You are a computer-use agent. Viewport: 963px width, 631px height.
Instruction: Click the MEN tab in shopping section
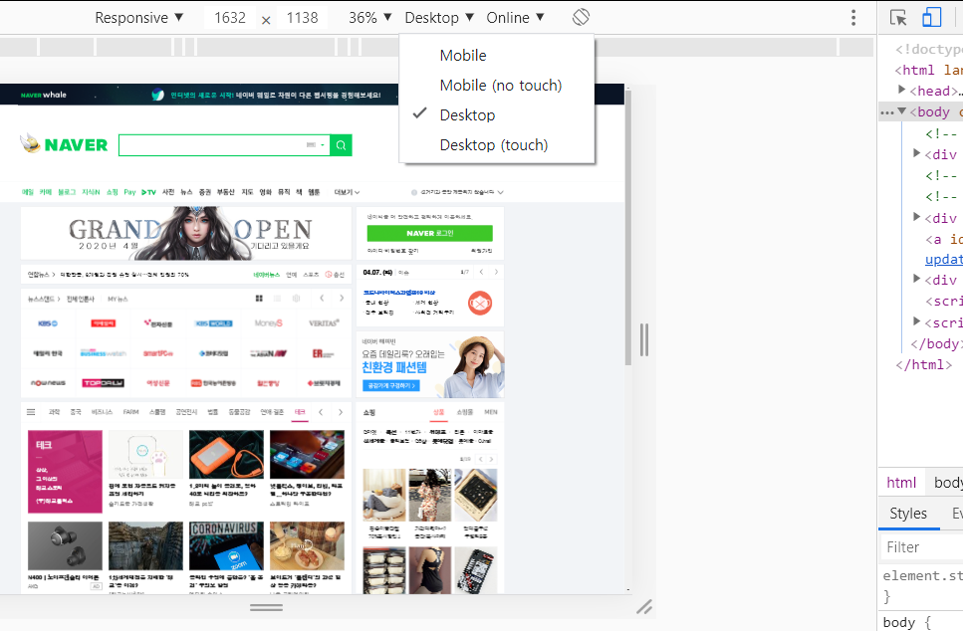[x=491, y=412]
